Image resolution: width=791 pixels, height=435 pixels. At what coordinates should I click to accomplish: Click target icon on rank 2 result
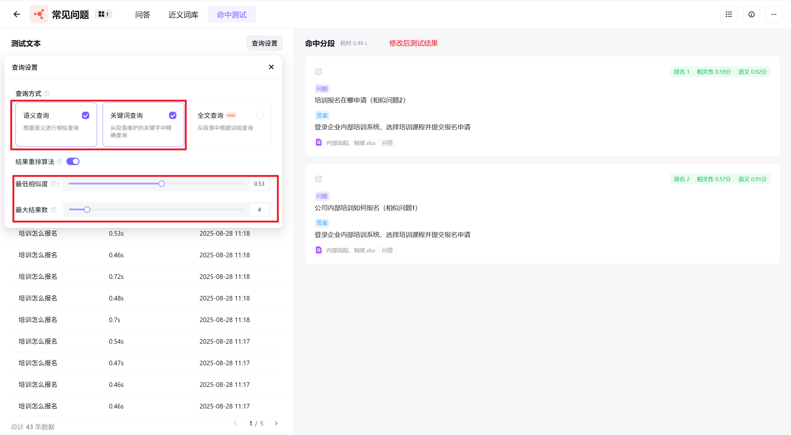pos(318,179)
